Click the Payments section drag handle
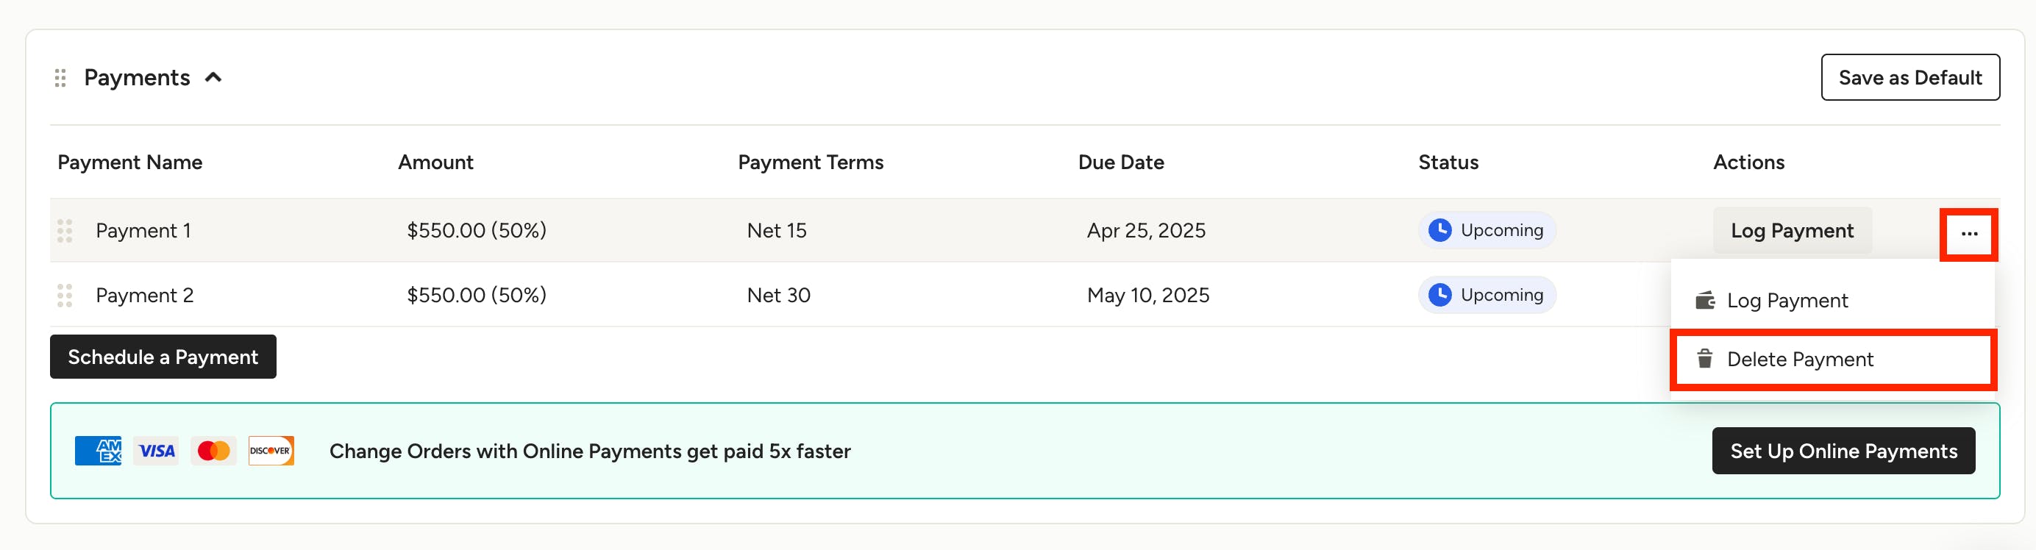Viewport: 2036px width, 550px height. (60, 77)
